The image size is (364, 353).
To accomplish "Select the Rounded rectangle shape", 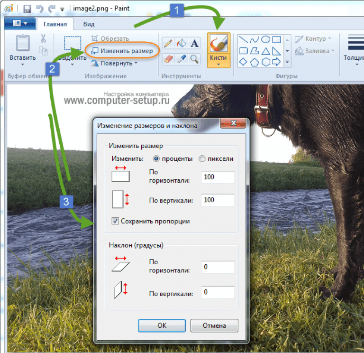I will pyautogui.click(x=243, y=51).
